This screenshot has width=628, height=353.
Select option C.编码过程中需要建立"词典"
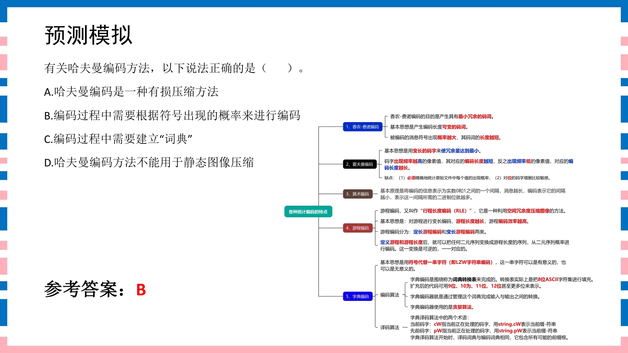pyautogui.click(x=118, y=139)
